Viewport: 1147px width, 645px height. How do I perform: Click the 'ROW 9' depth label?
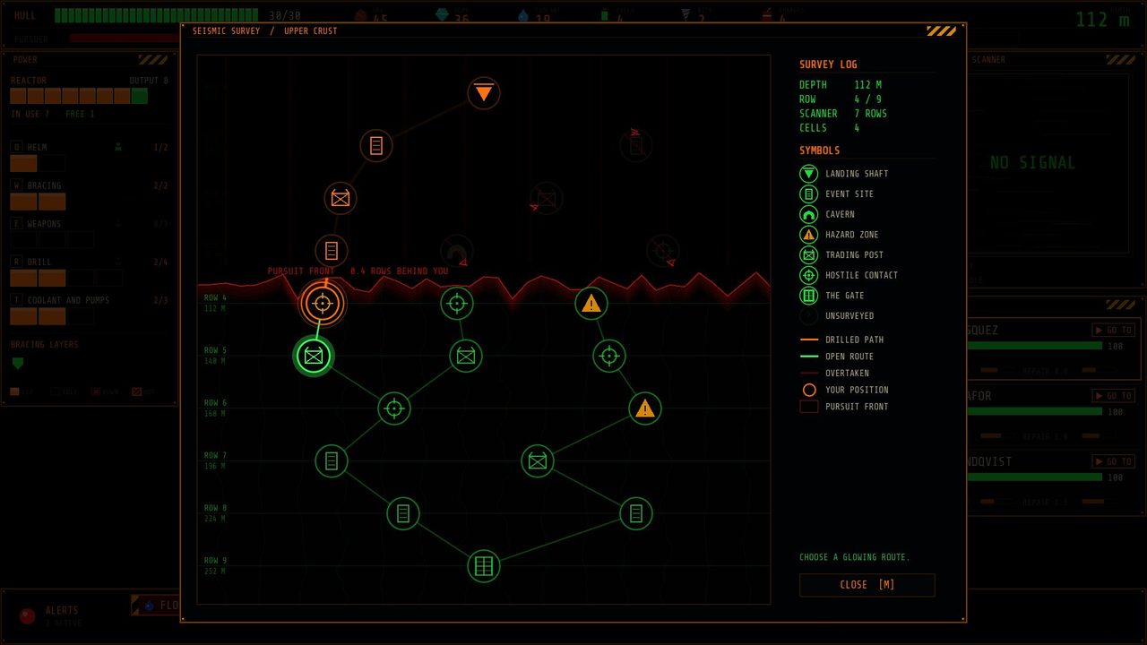click(215, 561)
